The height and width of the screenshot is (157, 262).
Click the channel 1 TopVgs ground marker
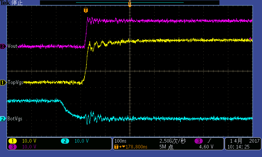pos(3,82)
